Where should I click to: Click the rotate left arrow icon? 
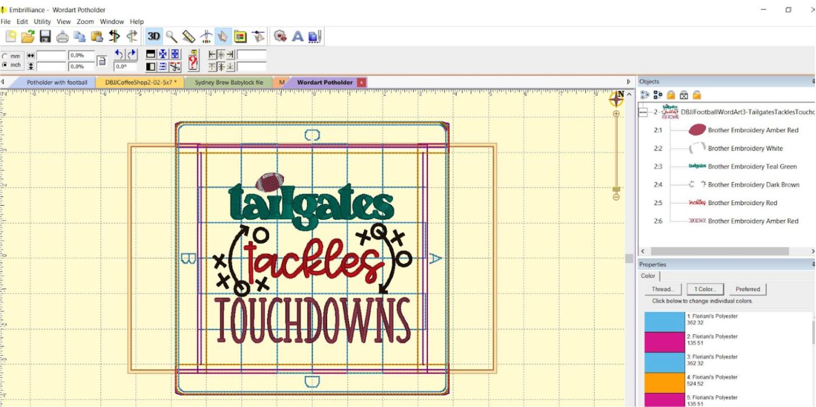pyautogui.click(x=119, y=54)
